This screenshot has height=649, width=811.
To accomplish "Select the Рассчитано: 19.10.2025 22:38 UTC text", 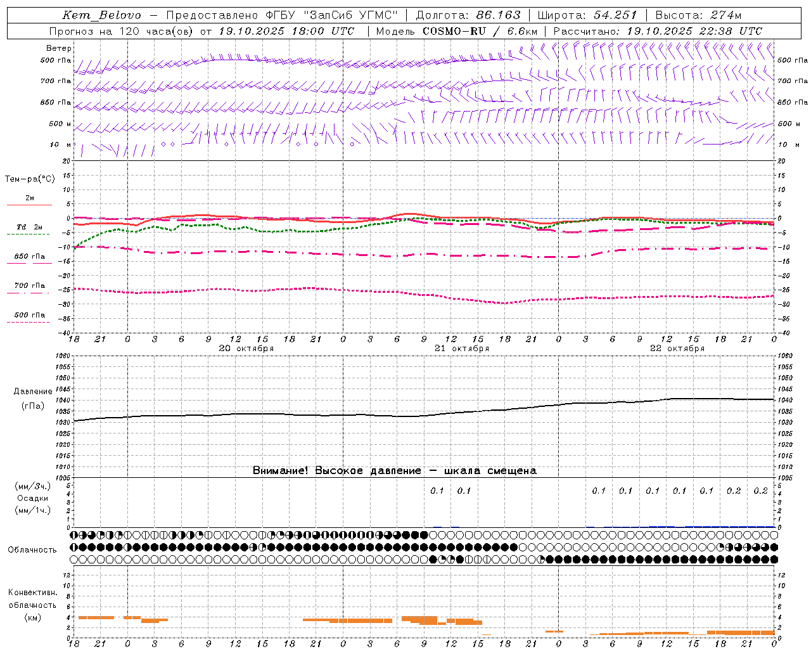I will click(x=658, y=31).
